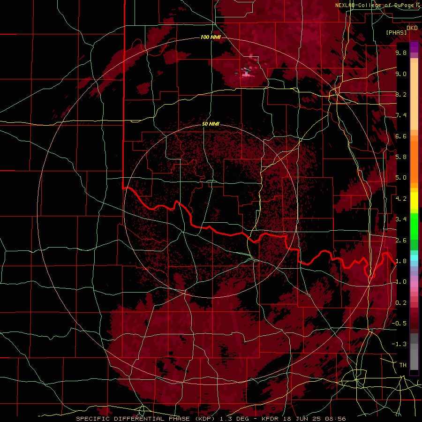
Task: Select the "DKD" product label
Action: coord(412,28)
